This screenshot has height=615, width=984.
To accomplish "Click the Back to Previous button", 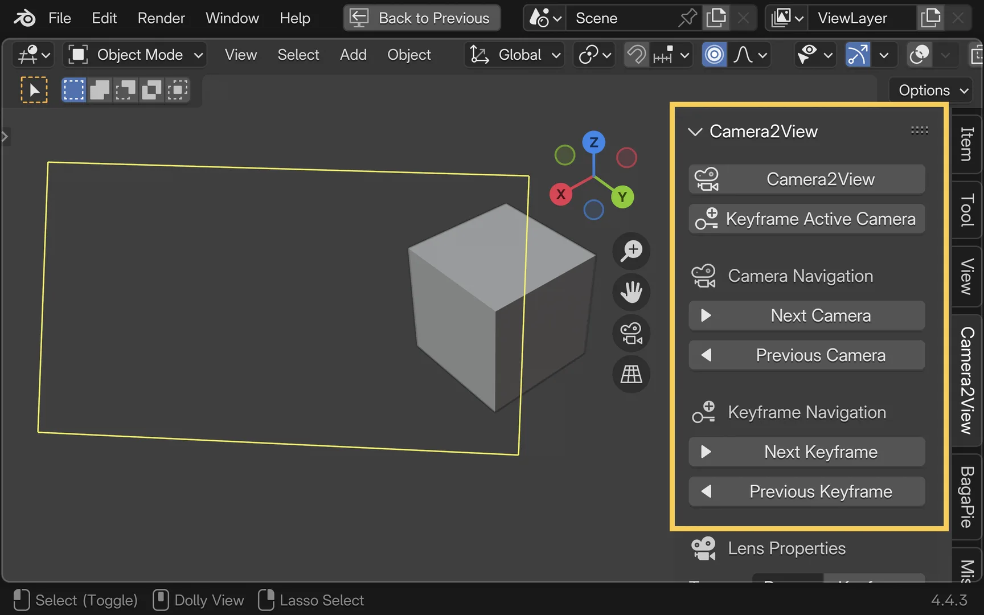I will (422, 18).
